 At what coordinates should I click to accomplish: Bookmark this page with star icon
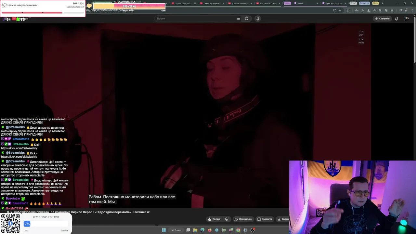tap(340, 10)
